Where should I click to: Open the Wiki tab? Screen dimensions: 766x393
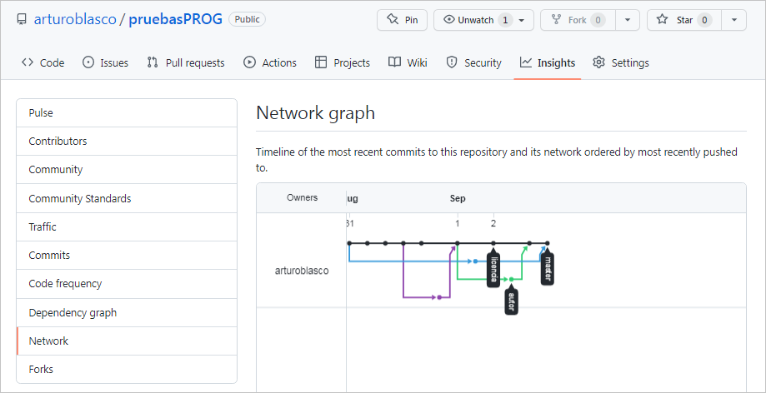pyautogui.click(x=408, y=62)
